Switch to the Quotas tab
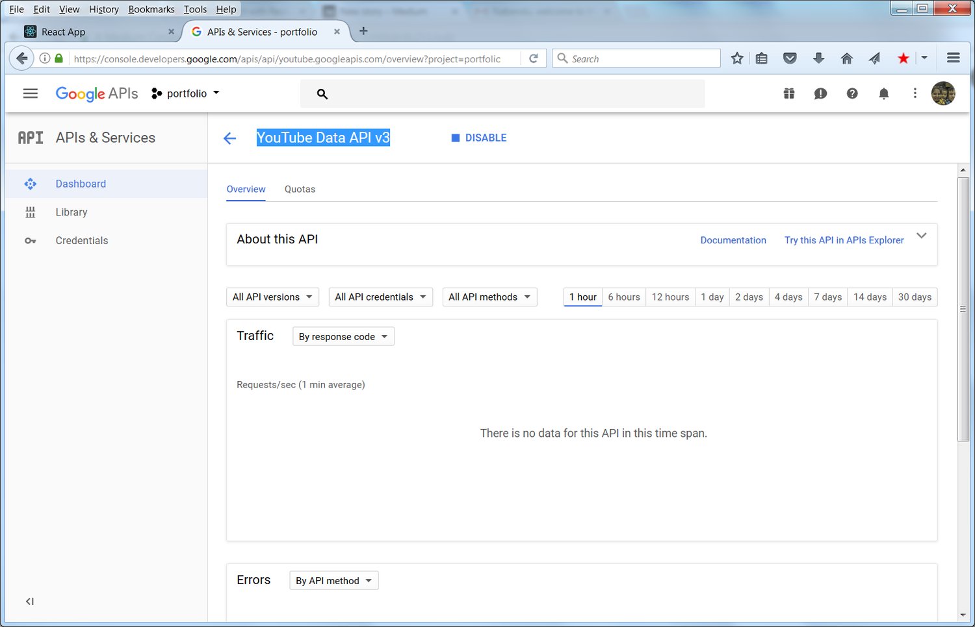This screenshot has height=627, width=975. 300,190
